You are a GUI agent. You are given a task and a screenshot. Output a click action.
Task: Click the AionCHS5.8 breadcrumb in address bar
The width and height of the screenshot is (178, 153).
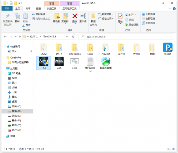49,37
